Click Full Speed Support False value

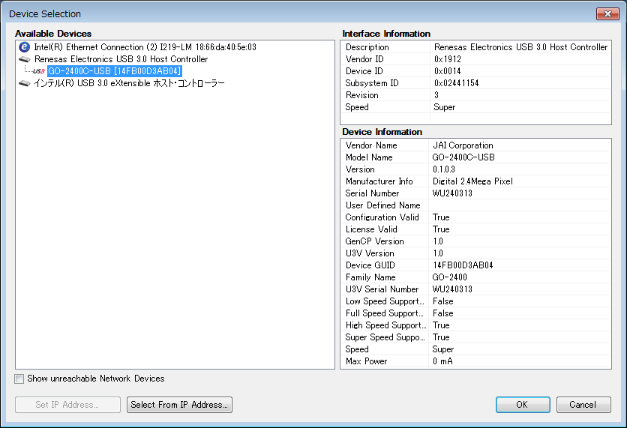pos(443,313)
